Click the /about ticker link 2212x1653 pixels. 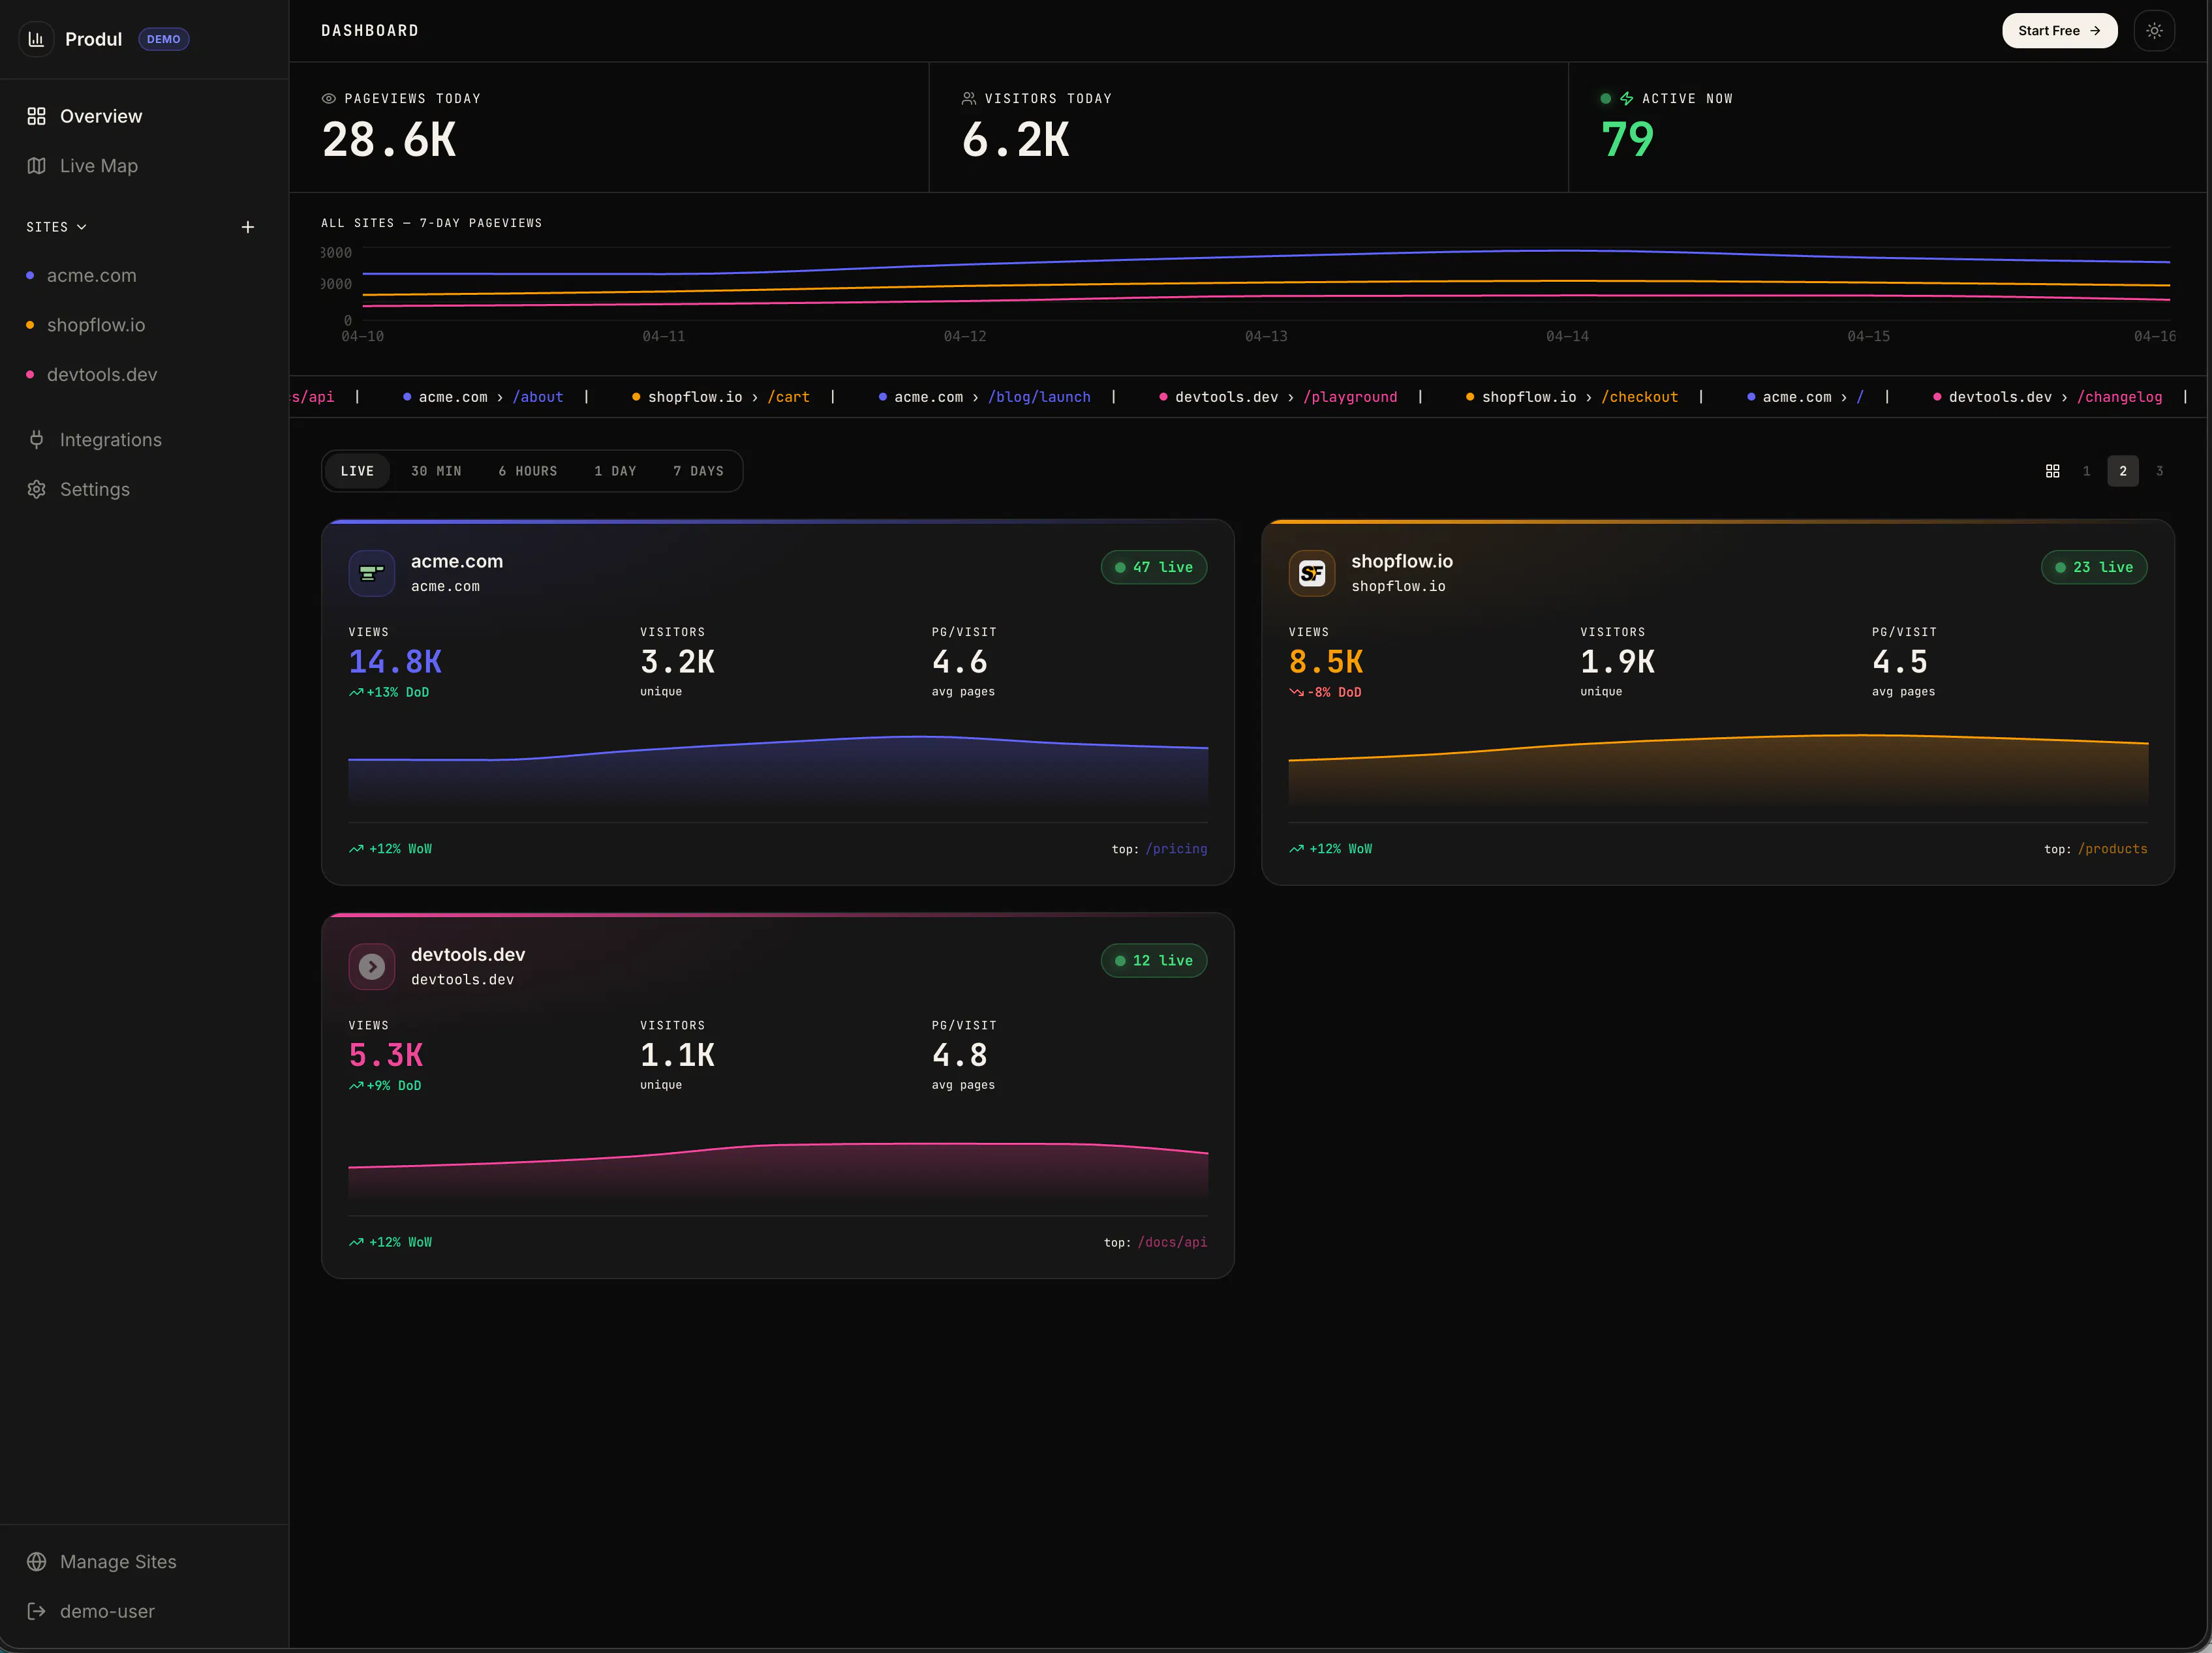tap(538, 397)
